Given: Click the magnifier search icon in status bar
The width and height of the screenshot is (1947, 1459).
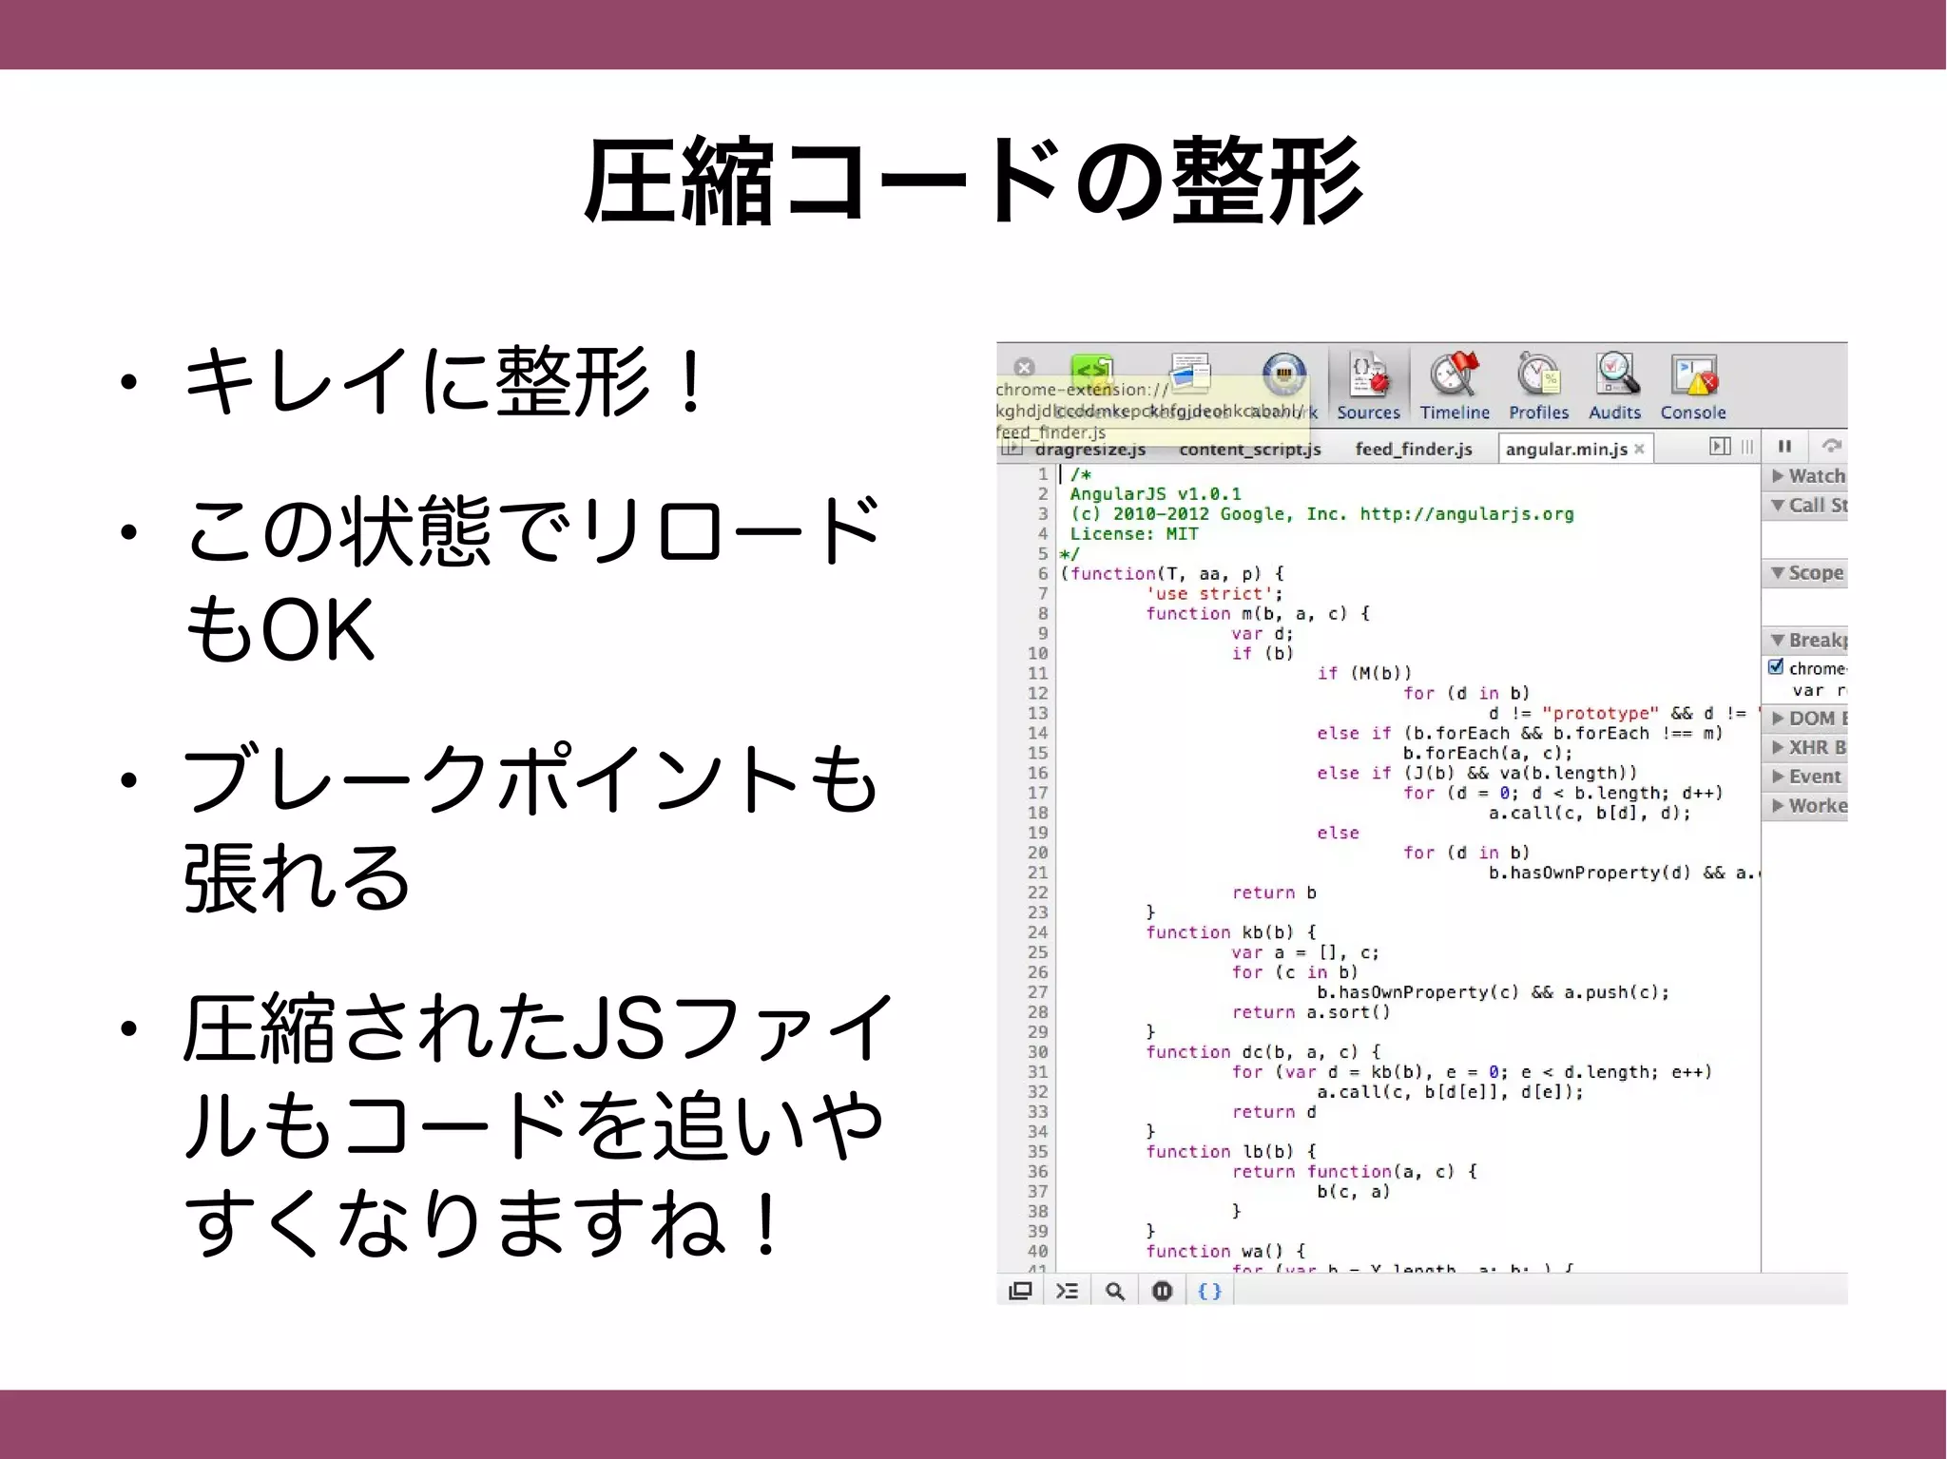Looking at the screenshot, I should click(x=1115, y=1291).
